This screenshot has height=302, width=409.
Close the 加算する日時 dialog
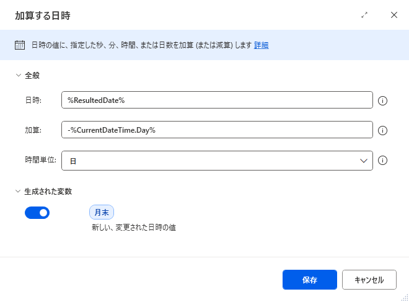[394, 15]
